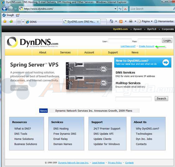Image resolution: width=175 pixels, height=167 pixels.
Task: Click the SnagIt capture window icon
Action: click(18, 15)
